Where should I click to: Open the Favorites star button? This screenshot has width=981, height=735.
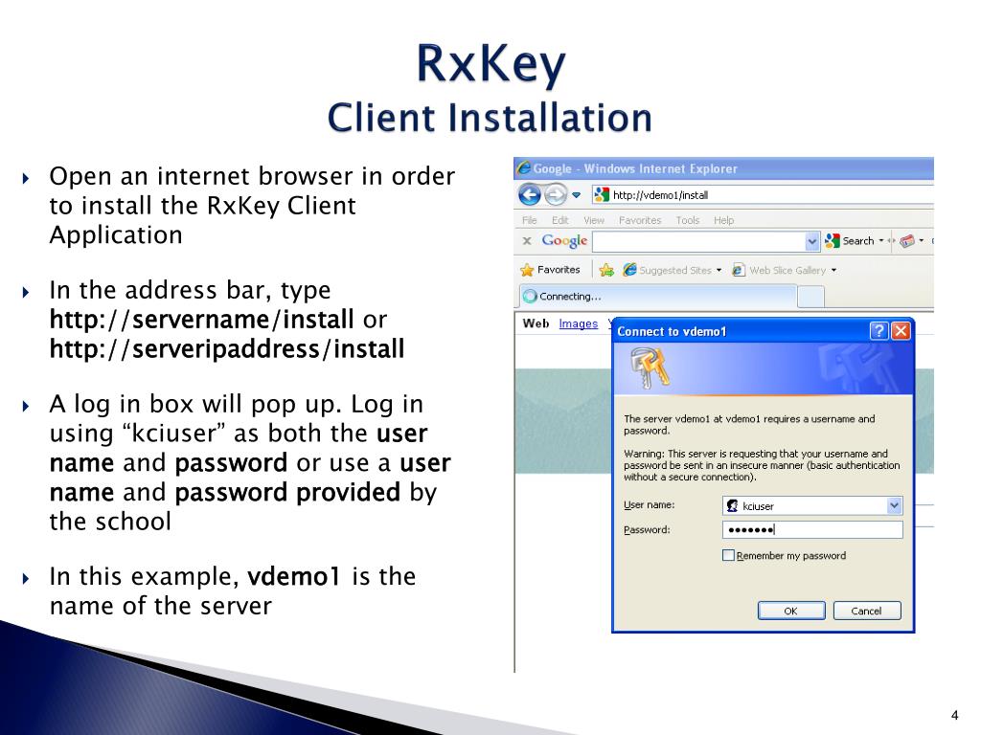[550, 270]
